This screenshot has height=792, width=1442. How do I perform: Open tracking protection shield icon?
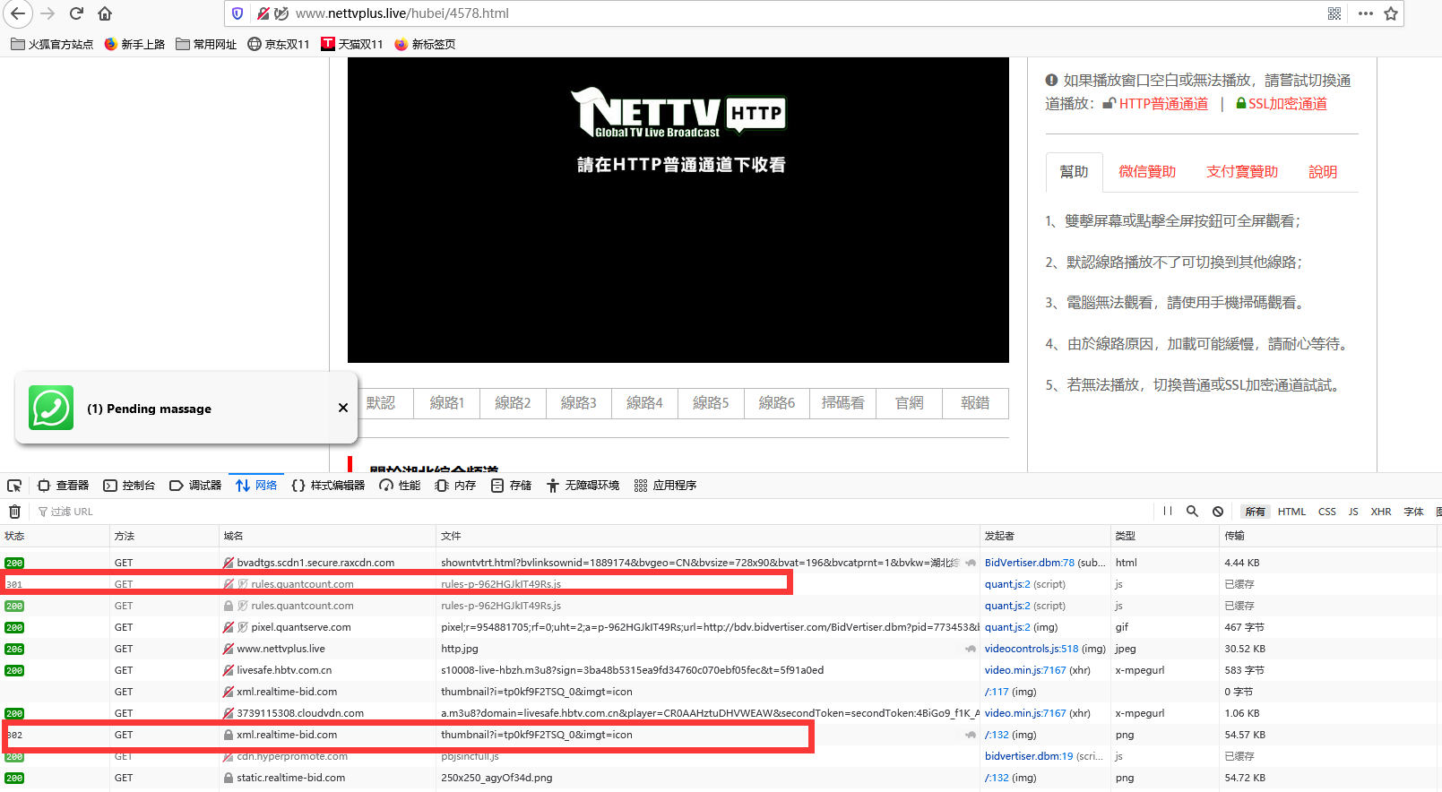coord(237,13)
